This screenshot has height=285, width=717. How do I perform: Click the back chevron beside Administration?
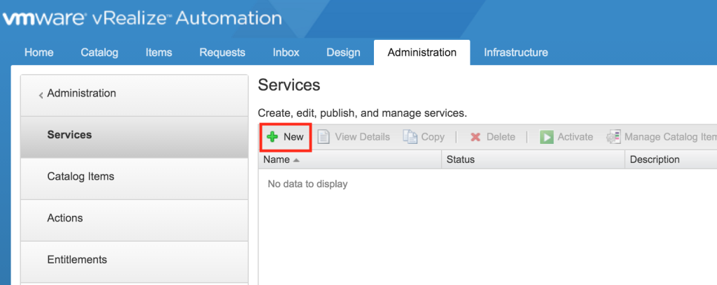click(x=41, y=95)
